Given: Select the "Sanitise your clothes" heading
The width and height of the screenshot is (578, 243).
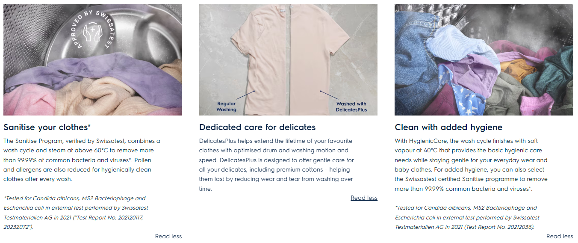Looking at the screenshot, I should (x=47, y=127).
